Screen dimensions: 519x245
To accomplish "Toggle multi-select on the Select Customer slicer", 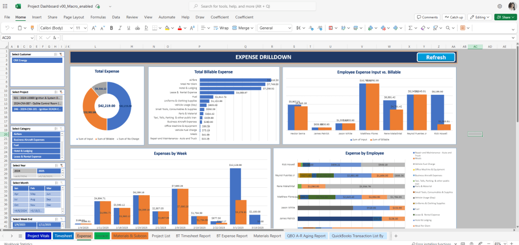I will click(x=55, y=54).
